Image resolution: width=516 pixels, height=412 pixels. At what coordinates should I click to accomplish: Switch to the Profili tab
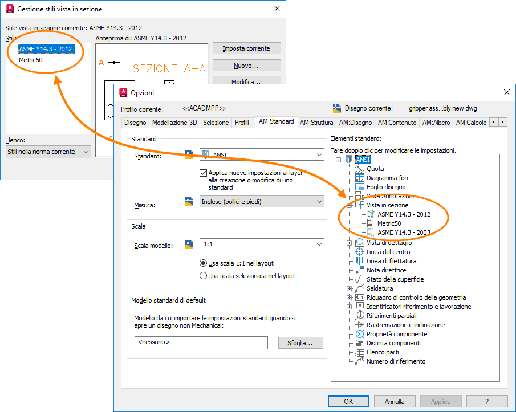[242, 123]
